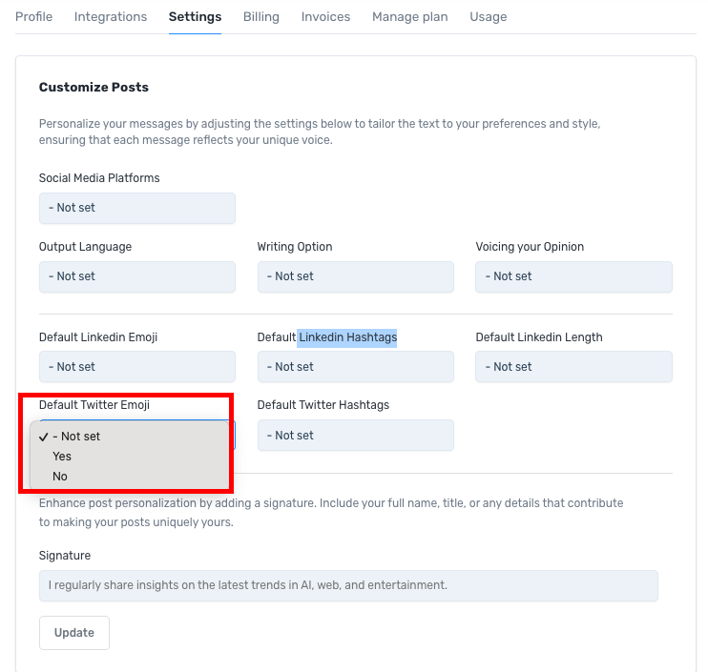Choose 'No' in the Twitter Emoji list

click(x=61, y=477)
